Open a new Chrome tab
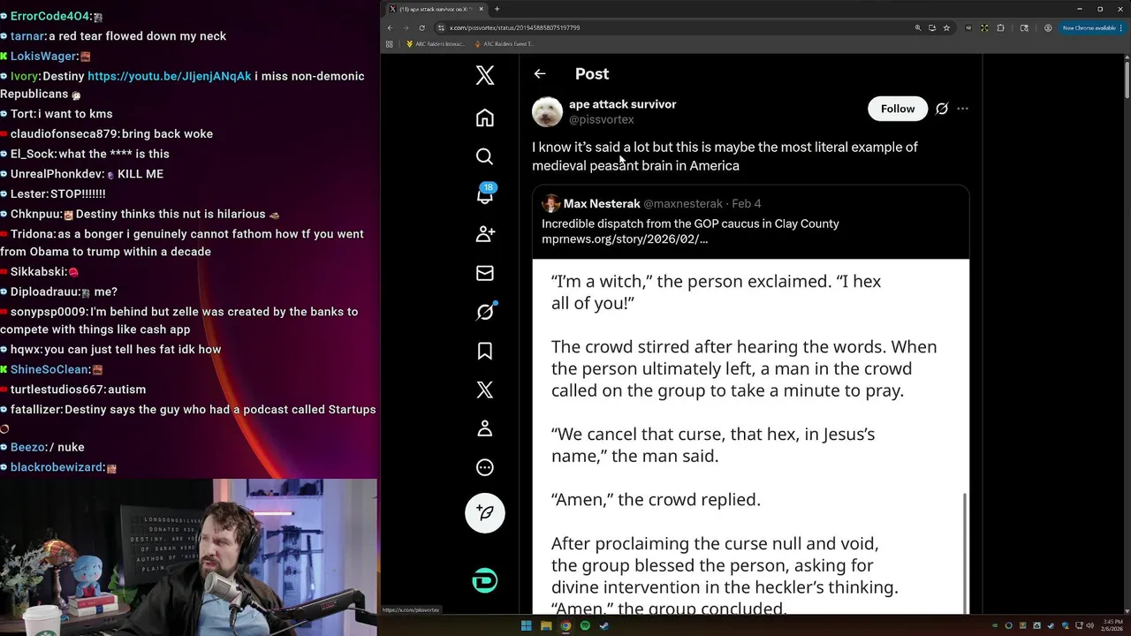1131x636 pixels. (497, 9)
